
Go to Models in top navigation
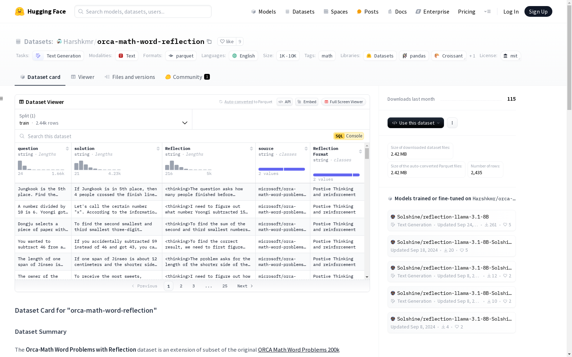click(263, 11)
